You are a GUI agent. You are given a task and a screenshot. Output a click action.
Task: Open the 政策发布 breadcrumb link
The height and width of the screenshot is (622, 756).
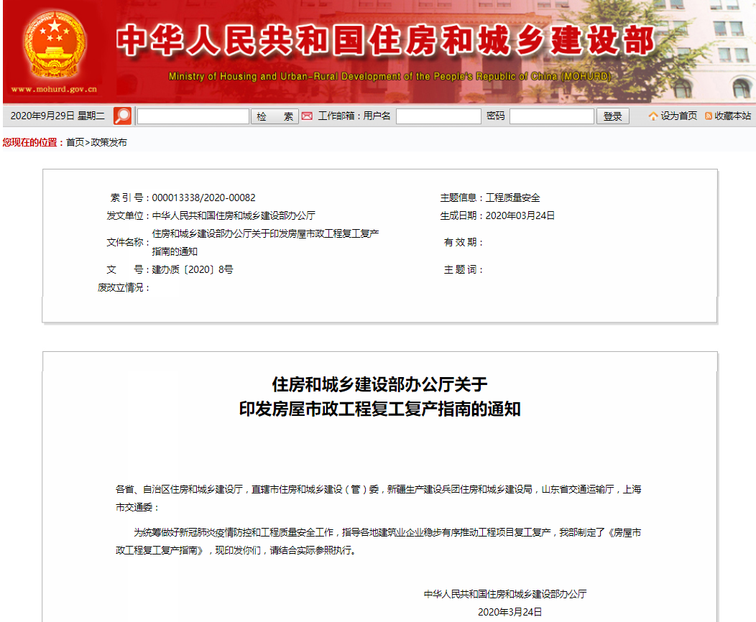pyautogui.click(x=109, y=142)
